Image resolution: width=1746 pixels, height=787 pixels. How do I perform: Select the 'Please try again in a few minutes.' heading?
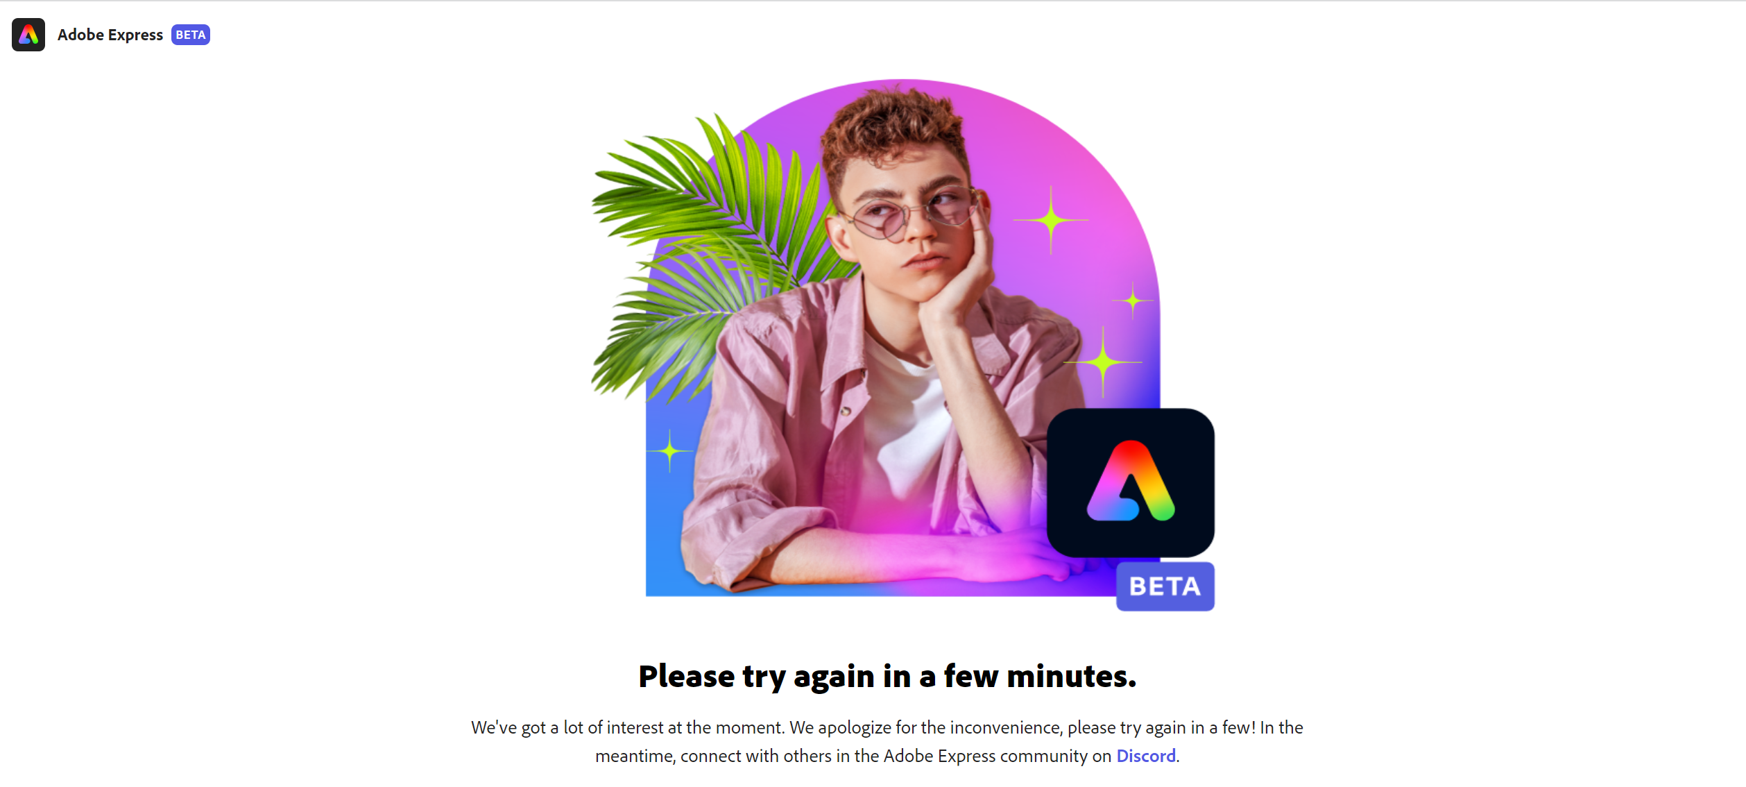pos(887,676)
